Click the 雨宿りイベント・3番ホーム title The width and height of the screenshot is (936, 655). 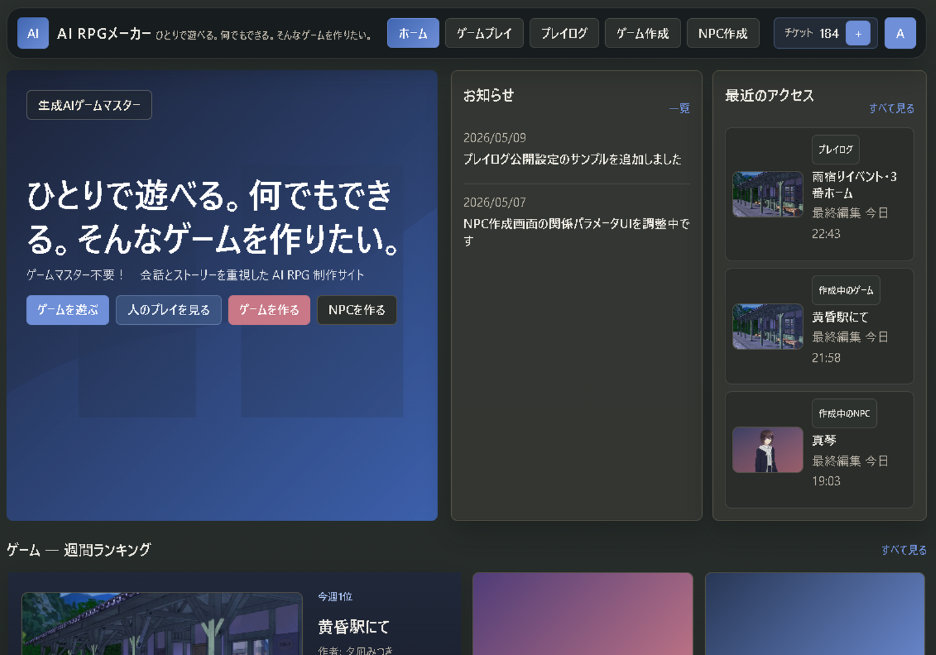pyautogui.click(x=854, y=185)
